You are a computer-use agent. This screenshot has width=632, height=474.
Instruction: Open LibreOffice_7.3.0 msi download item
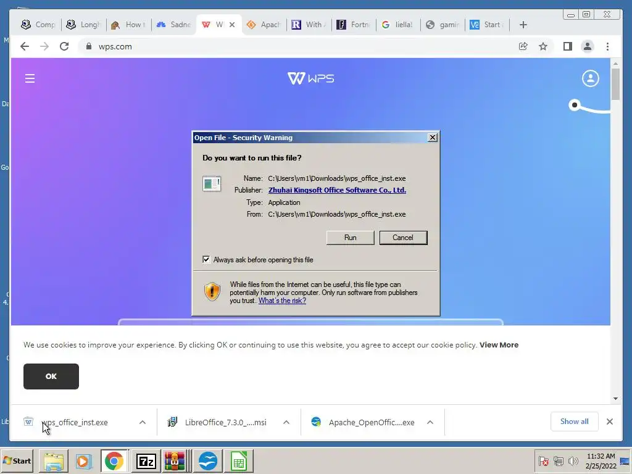click(x=218, y=422)
